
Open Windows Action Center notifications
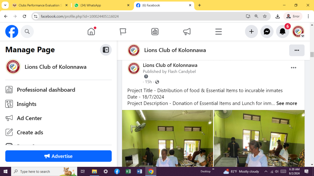[x=306, y=171]
